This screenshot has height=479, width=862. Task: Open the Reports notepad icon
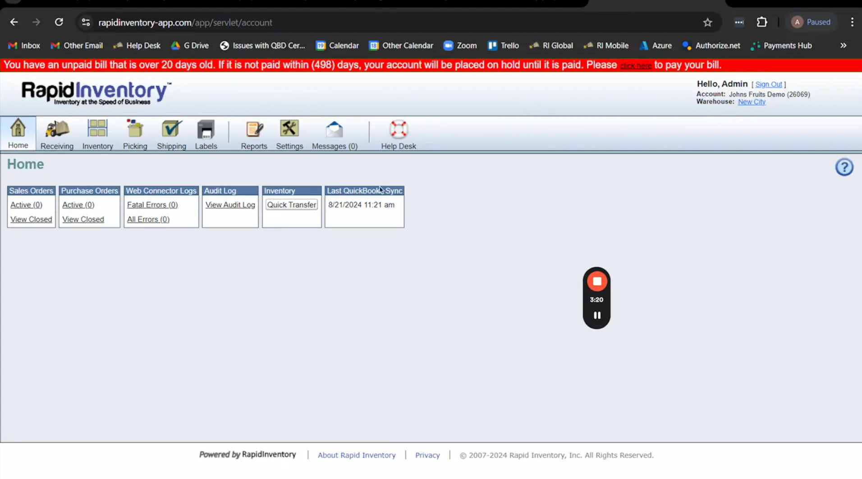tap(254, 134)
